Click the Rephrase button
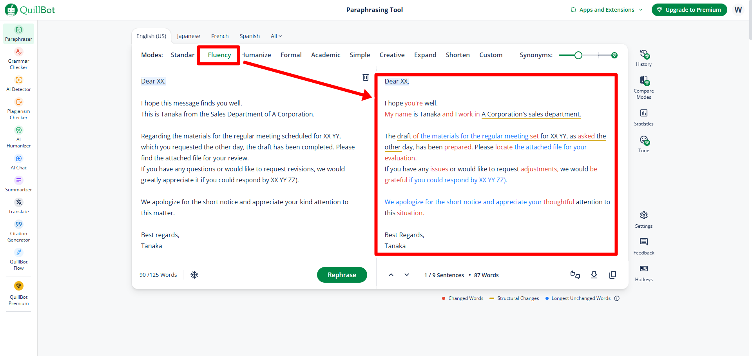 [x=342, y=275]
